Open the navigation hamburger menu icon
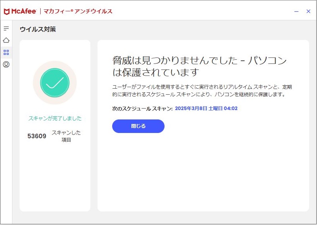The width and height of the screenshot is (317, 225). coord(6,28)
